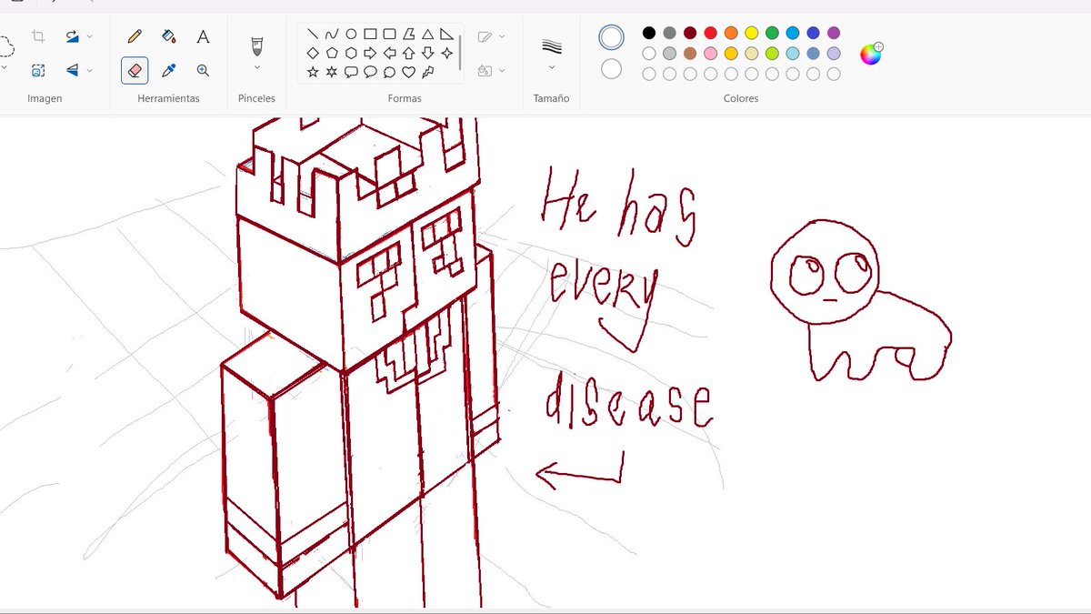Choose the Pentagon shape

tap(332, 53)
